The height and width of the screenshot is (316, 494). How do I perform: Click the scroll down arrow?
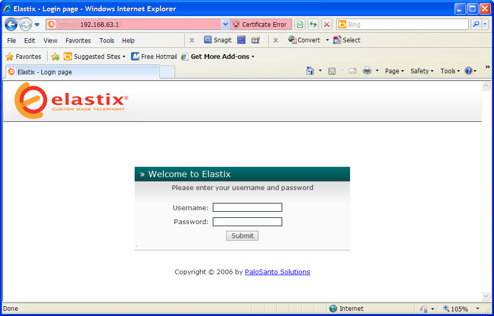[486, 296]
